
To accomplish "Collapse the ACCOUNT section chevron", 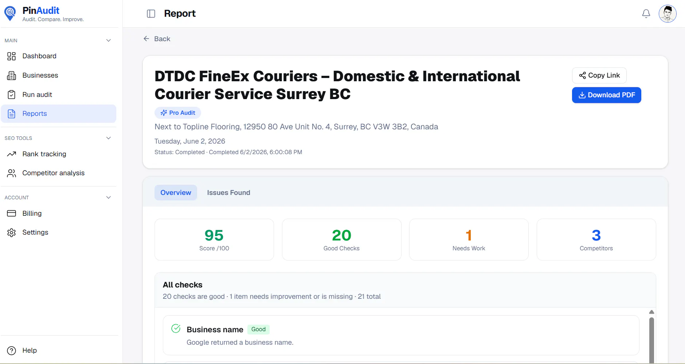I will coord(108,197).
